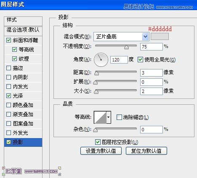Uncheck the 纹理 checkbox
Image resolution: width=197 pixels, height=178 pixels.
click(14, 59)
